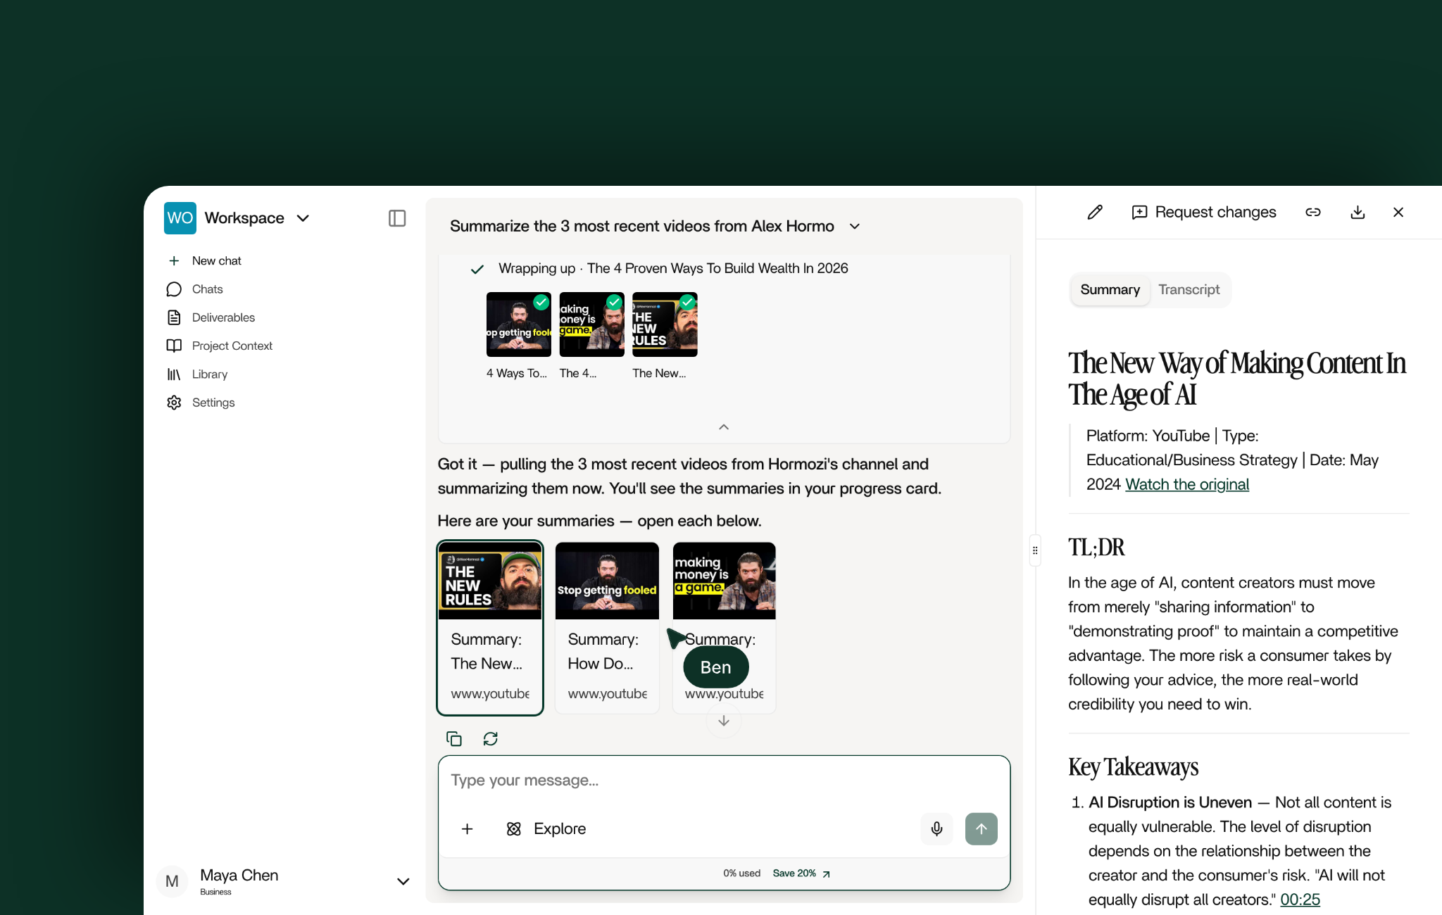Close the summary panel
1442x915 pixels.
1398,213
